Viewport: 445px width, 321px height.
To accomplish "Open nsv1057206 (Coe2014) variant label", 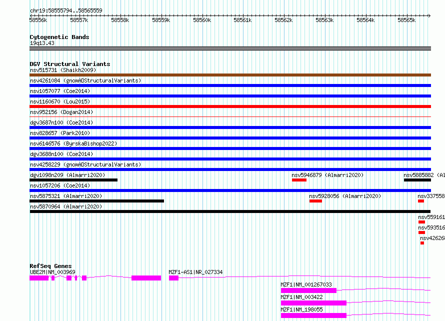I will (x=60, y=185).
